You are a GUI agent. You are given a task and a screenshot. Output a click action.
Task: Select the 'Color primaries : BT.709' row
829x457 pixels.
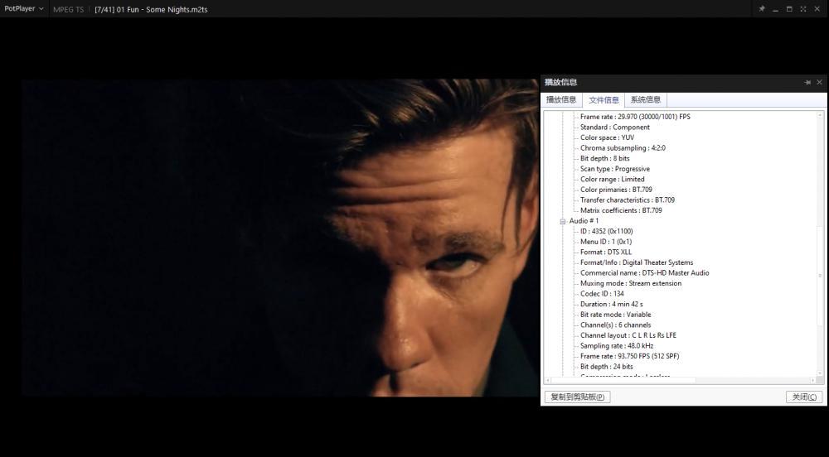pos(616,190)
